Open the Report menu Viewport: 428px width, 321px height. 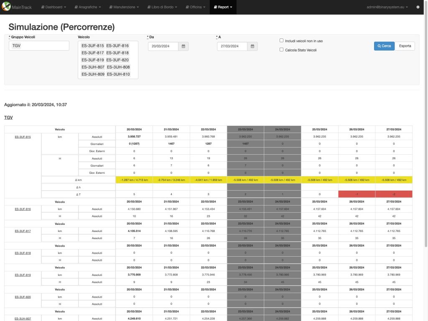pos(223,7)
